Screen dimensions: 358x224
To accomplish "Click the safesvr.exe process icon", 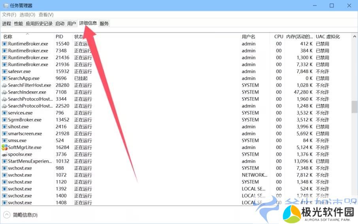I will pyautogui.click(x=5, y=72).
